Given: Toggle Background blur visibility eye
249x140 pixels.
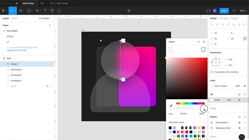Looking at the screenshot, I should point(239,128).
